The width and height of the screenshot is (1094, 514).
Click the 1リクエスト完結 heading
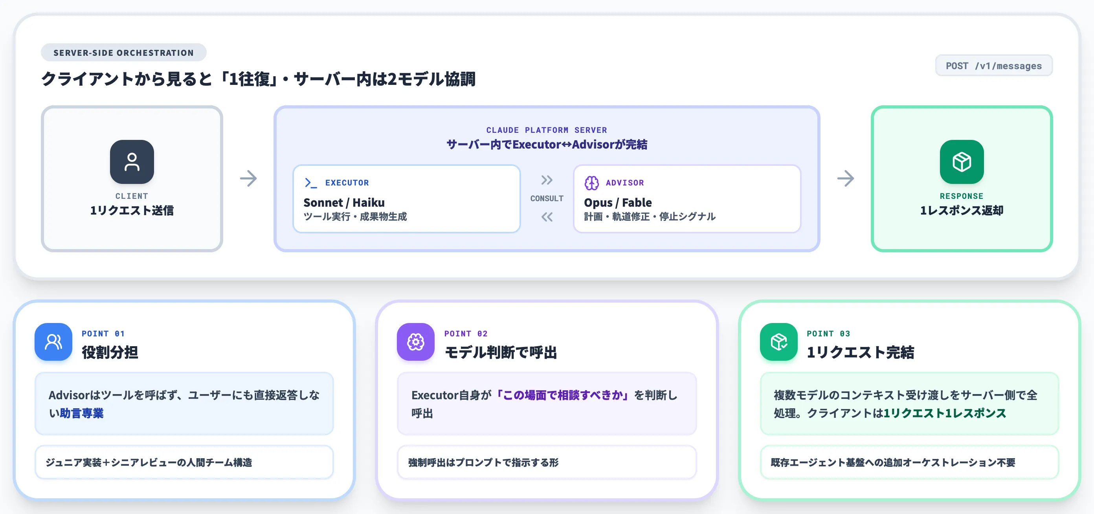(861, 352)
